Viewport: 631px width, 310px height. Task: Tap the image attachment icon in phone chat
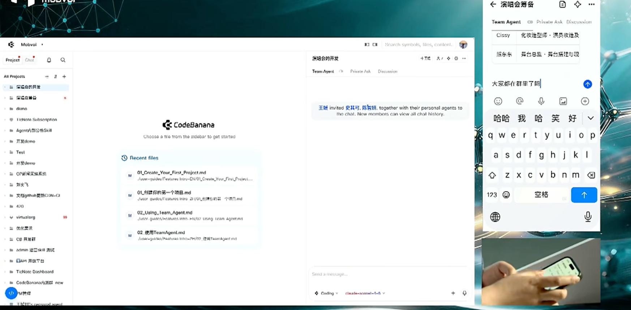pos(563,101)
